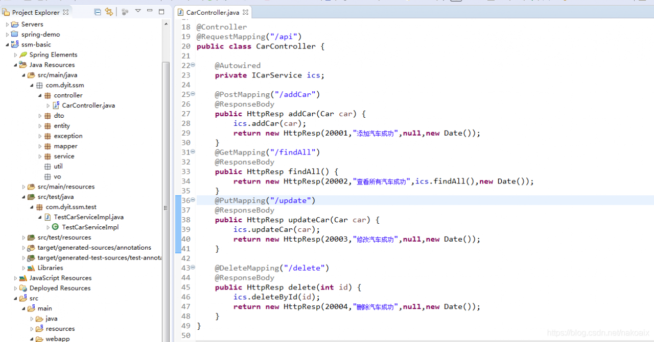
Task: Collapse the controller package
Action: (x=40, y=96)
